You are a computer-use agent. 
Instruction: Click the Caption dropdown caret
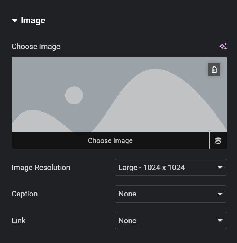pyautogui.click(x=220, y=194)
